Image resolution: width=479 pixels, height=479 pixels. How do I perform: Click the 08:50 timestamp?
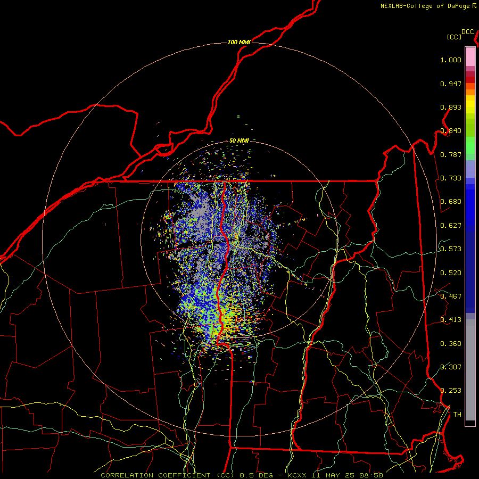(x=371, y=475)
